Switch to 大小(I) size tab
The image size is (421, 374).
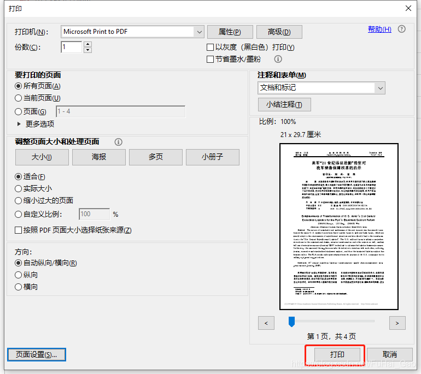tap(42, 157)
